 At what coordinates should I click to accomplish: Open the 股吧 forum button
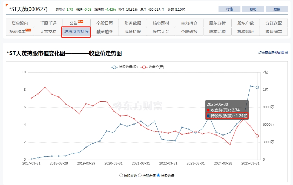(253, 9)
